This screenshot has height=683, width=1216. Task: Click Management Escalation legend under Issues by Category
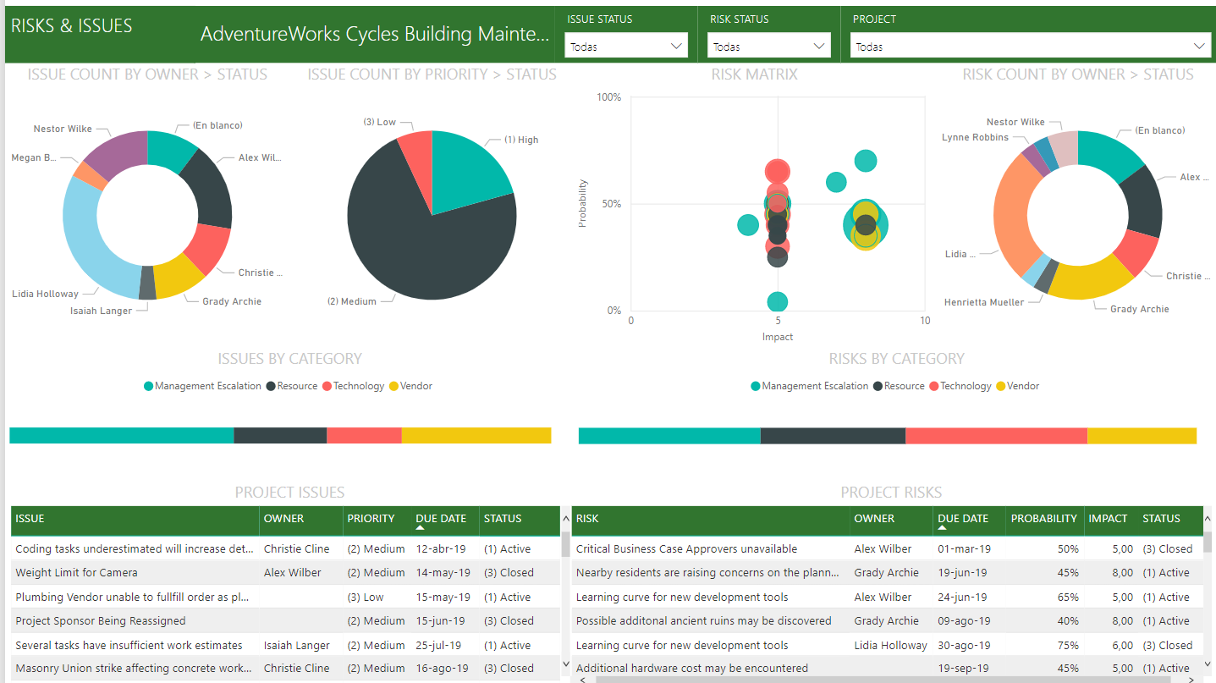click(x=202, y=386)
